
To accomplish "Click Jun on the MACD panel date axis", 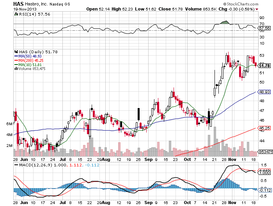I will [24, 203].
